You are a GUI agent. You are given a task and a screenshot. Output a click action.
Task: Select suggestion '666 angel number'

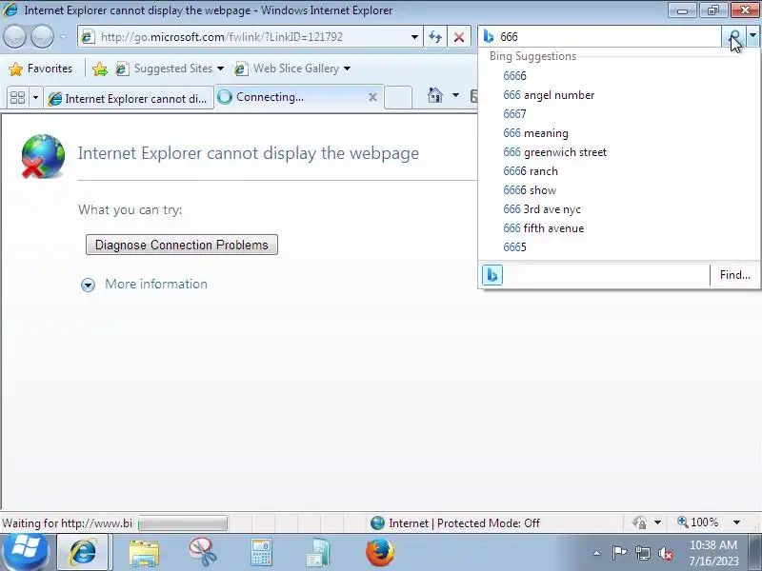click(619, 94)
